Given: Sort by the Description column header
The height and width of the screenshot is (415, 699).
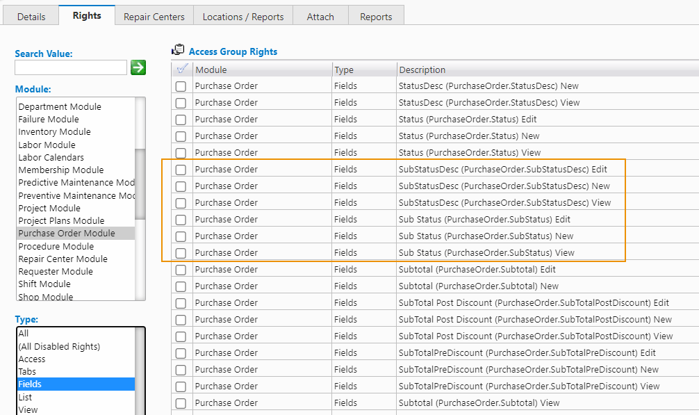Looking at the screenshot, I should point(422,70).
